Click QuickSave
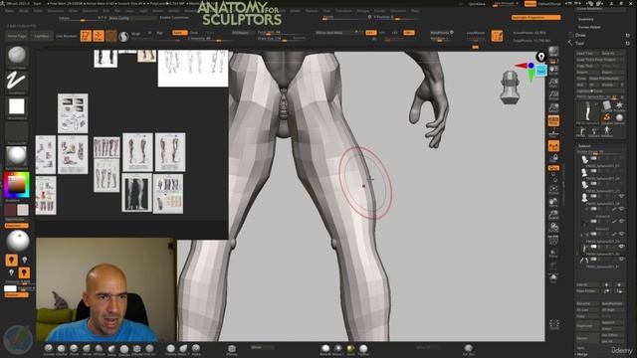 point(477,4)
